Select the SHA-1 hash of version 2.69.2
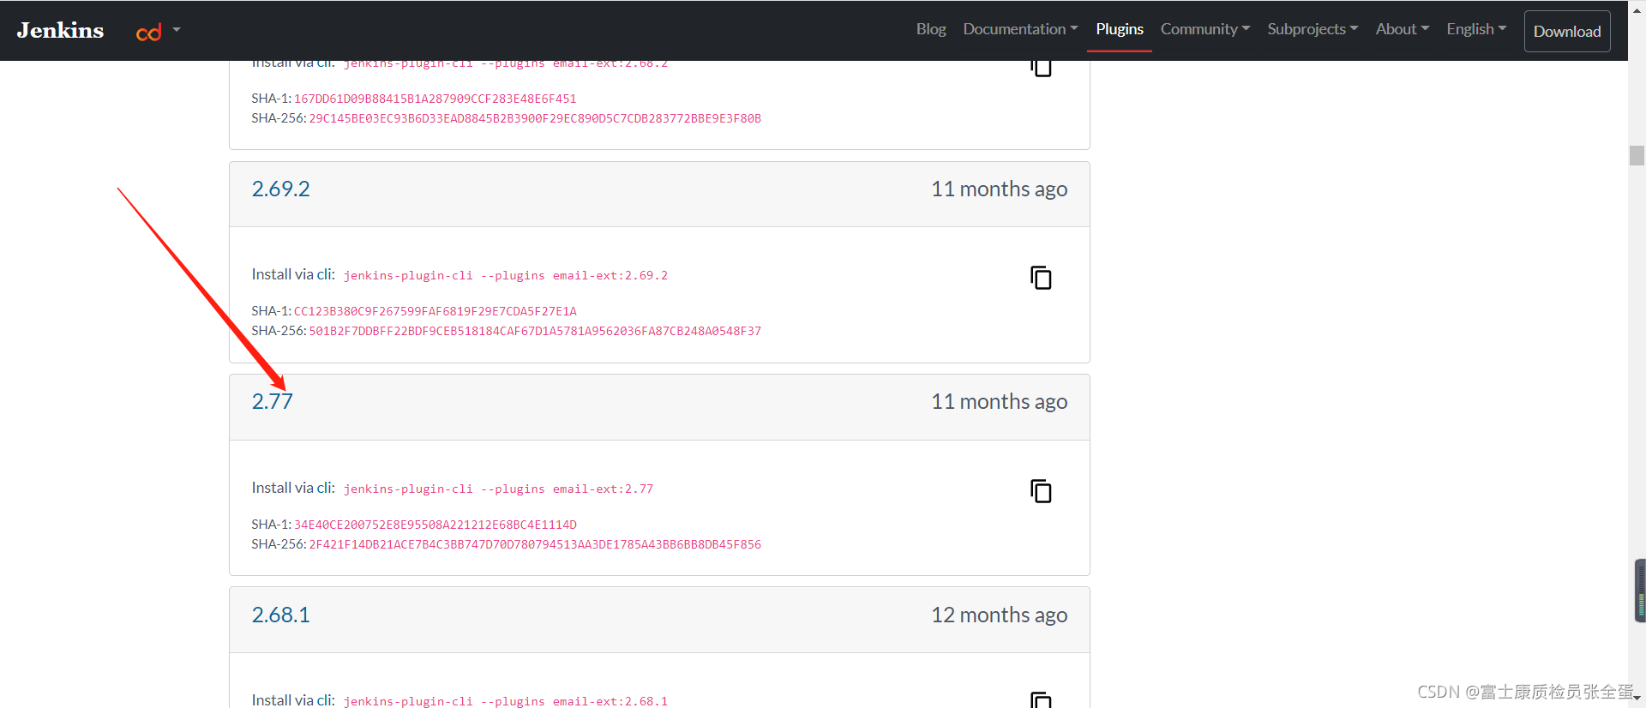This screenshot has height=708, width=1646. click(436, 311)
